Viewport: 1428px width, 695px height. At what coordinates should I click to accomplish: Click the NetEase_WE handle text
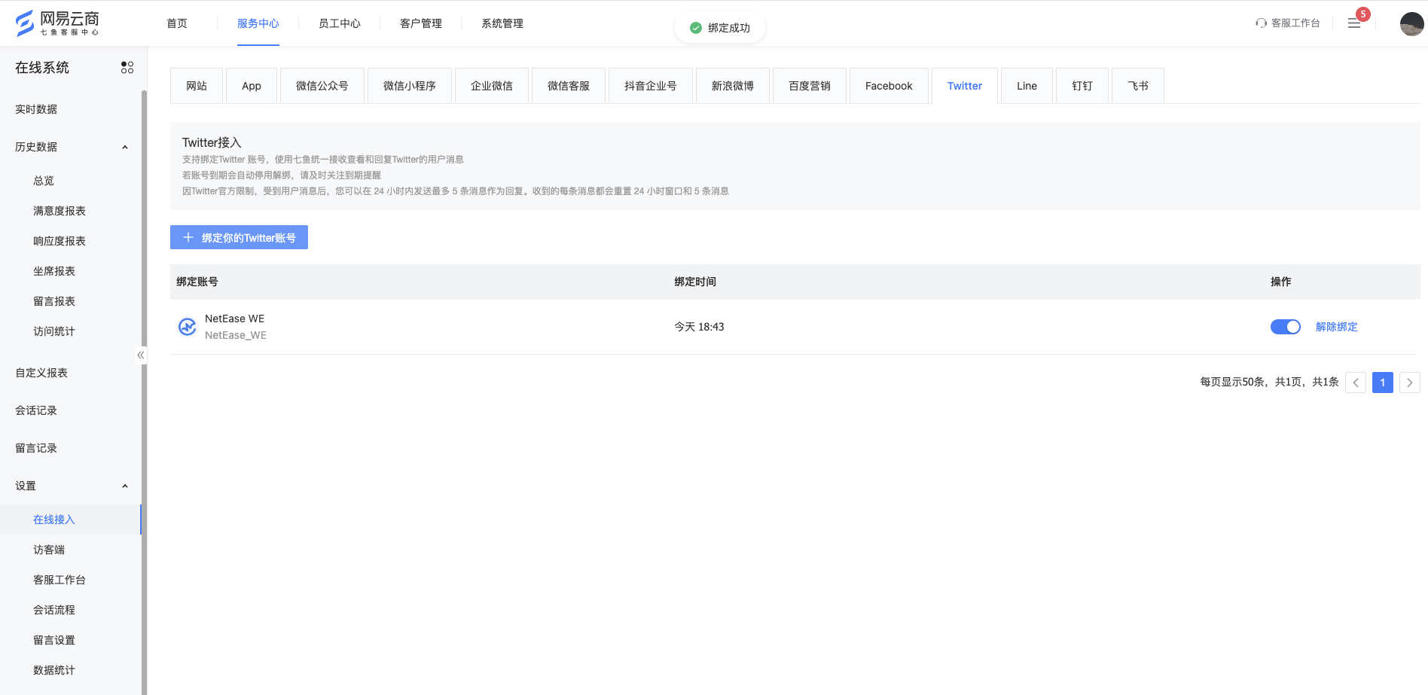(x=236, y=335)
